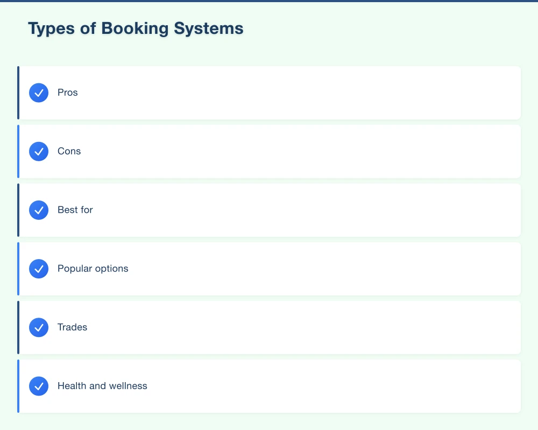The width and height of the screenshot is (538, 430).
Task: Expand the Health and wellness section row
Action: coord(269,386)
